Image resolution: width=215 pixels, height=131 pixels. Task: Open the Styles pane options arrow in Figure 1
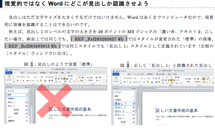point(26,87)
